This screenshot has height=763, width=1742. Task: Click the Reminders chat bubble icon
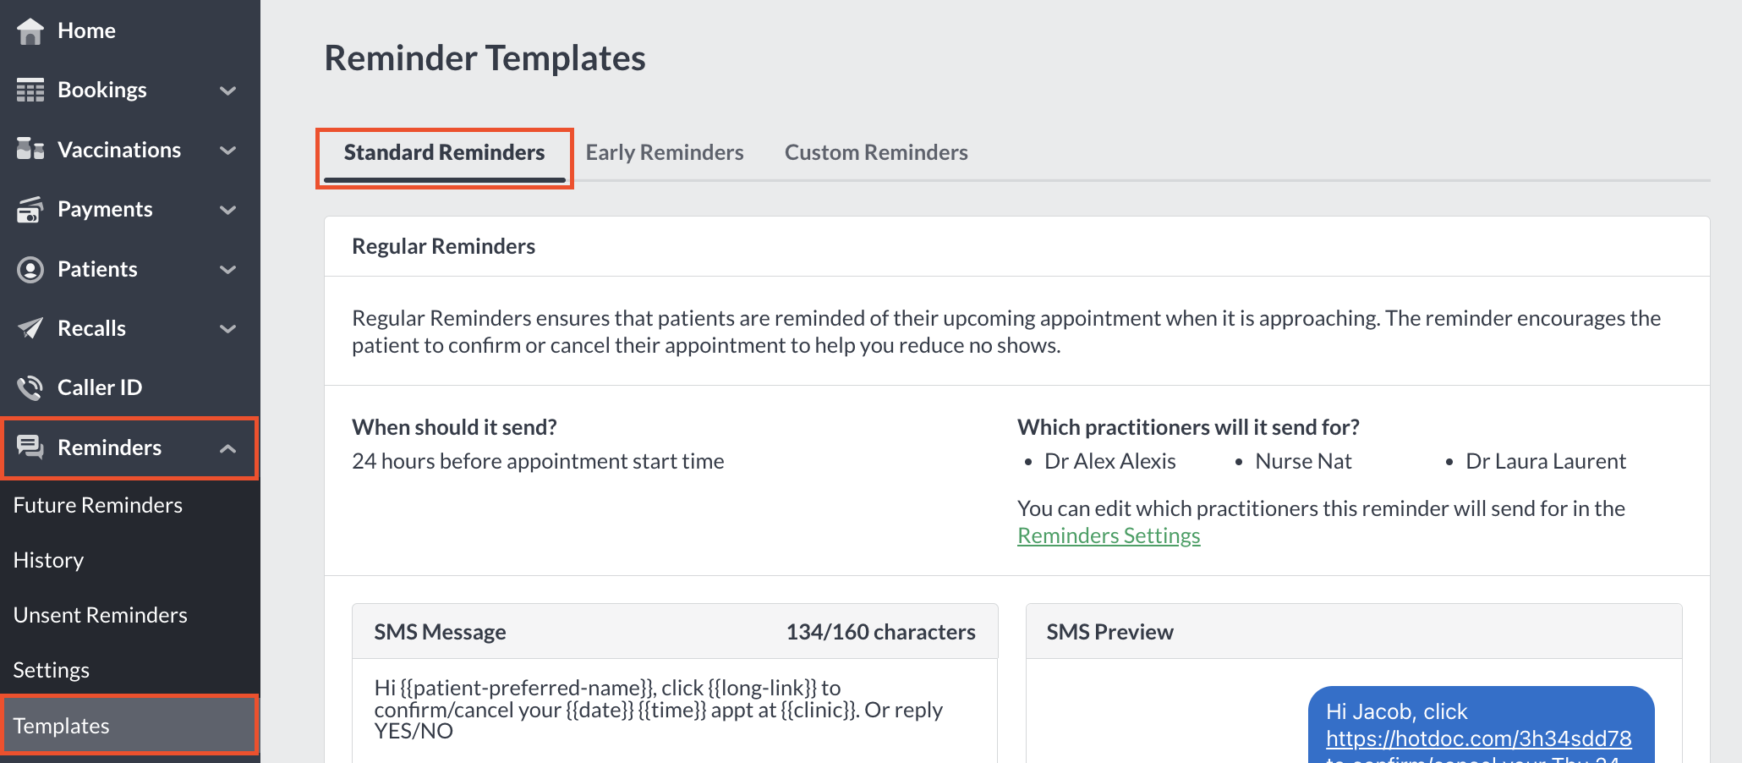pyautogui.click(x=30, y=447)
